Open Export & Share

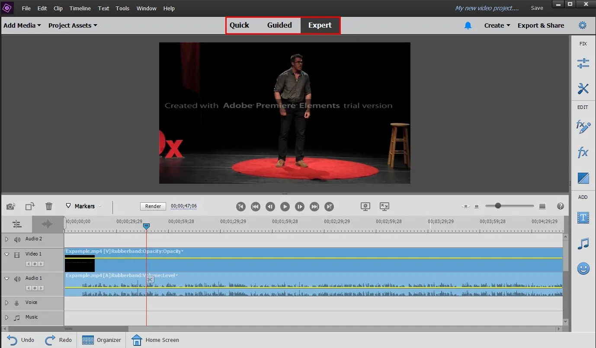(x=541, y=25)
